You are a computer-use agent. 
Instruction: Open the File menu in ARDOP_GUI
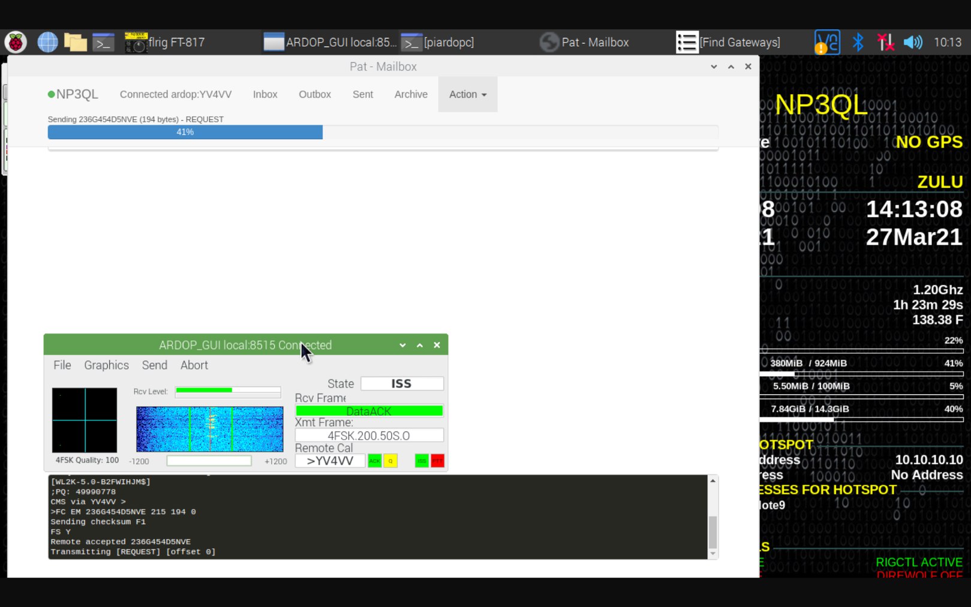[x=62, y=365]
